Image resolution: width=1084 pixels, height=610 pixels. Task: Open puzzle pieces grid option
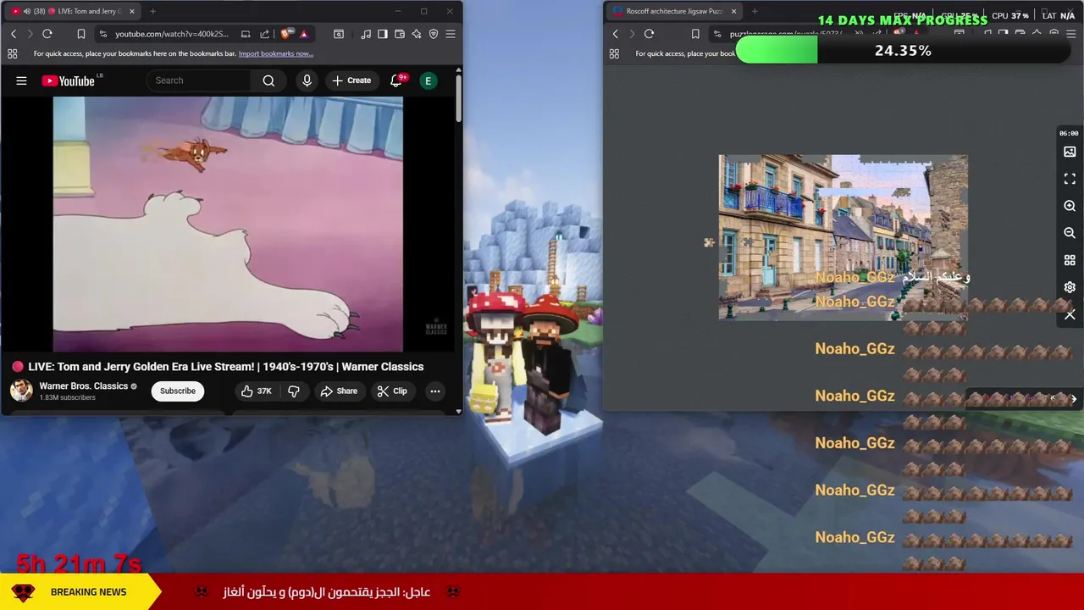coord(1070,260)
